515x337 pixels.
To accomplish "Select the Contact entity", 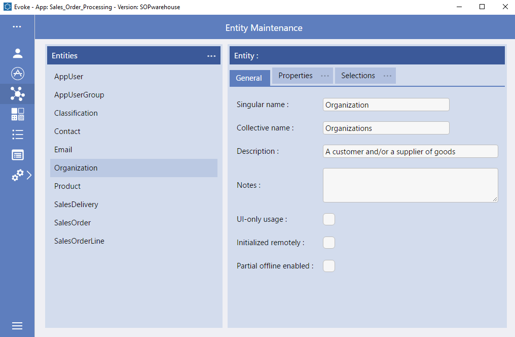I will [x=134, y=131].
